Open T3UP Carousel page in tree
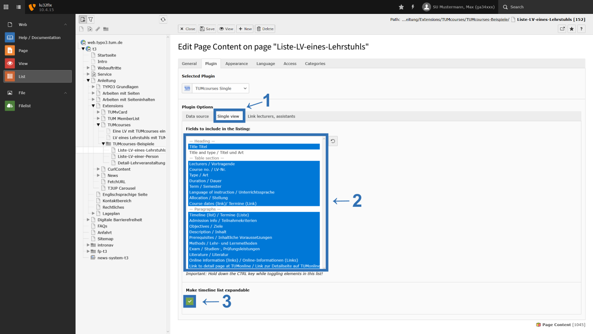The height and width of the screenshot is (334, 593). (x=121, y=188)
